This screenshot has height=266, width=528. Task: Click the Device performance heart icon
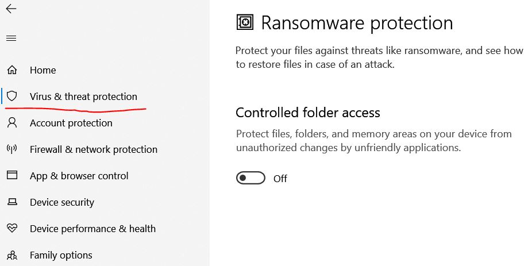coord(12,228)
